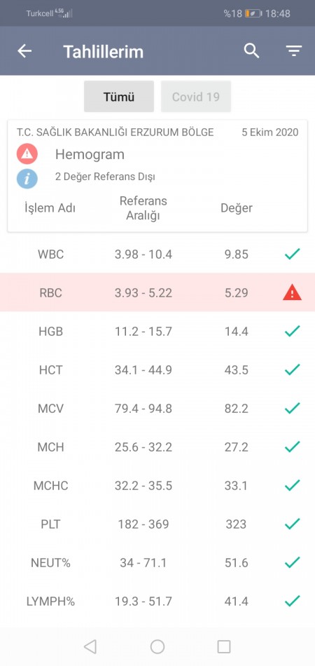Tap the '2 Değer Referans Dışı' text

[105, 176]
